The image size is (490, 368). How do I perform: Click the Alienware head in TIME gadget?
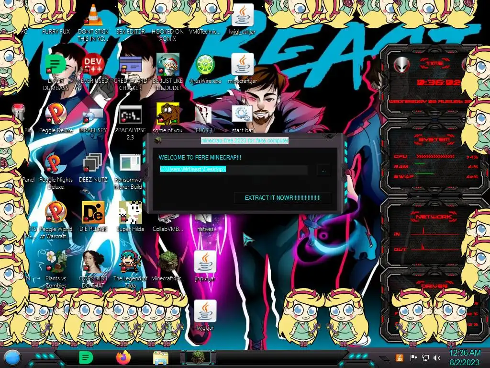[x=401, y=65]
